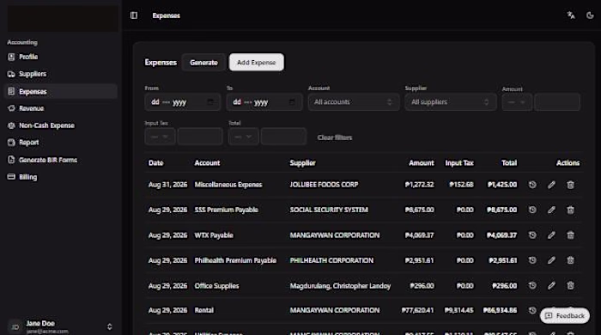Select the ₱1,425.00 total cell
Screen dimensions: 601x335
coord(502,185)
